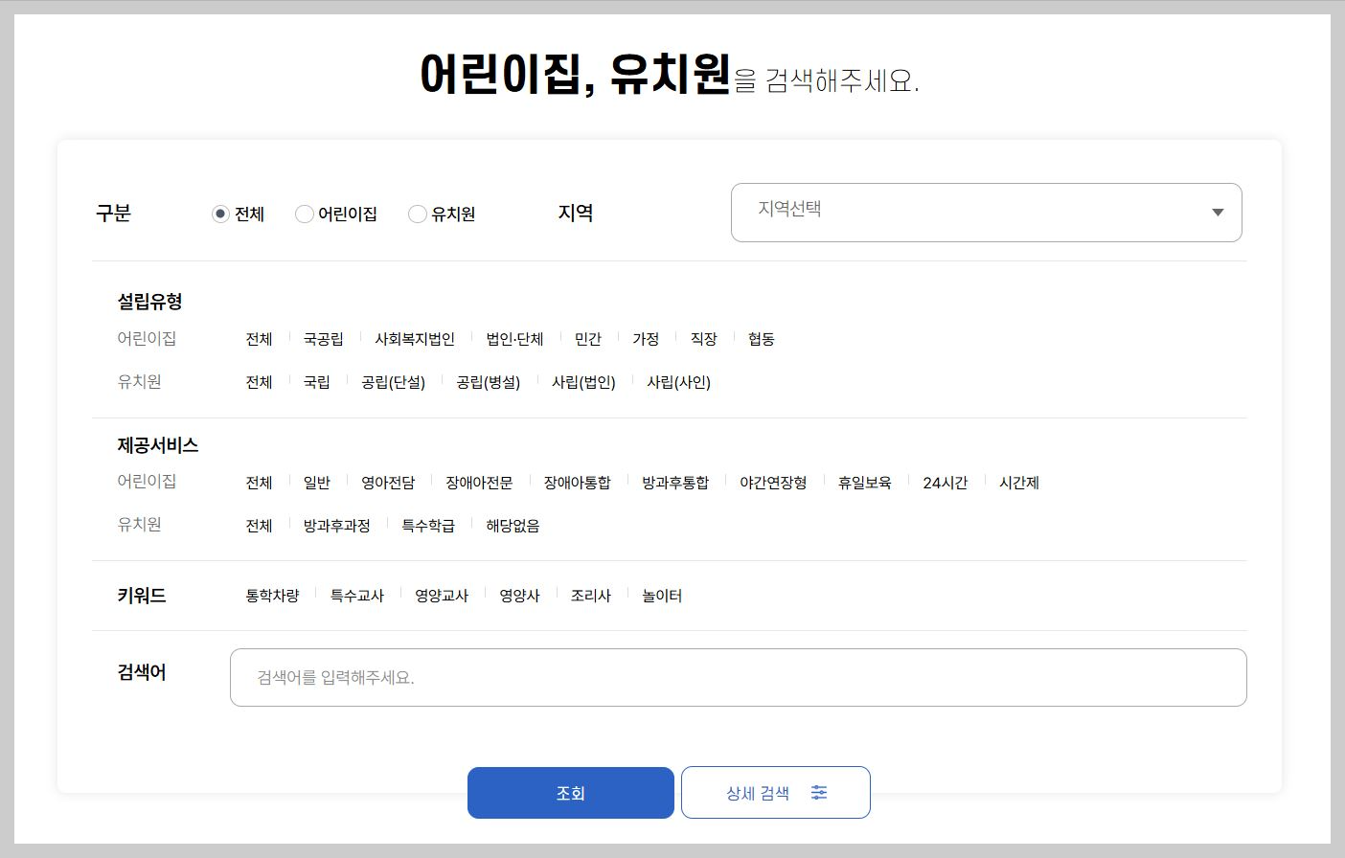Open the 상세 검색 filter settings icon

[x=819, y=792]
